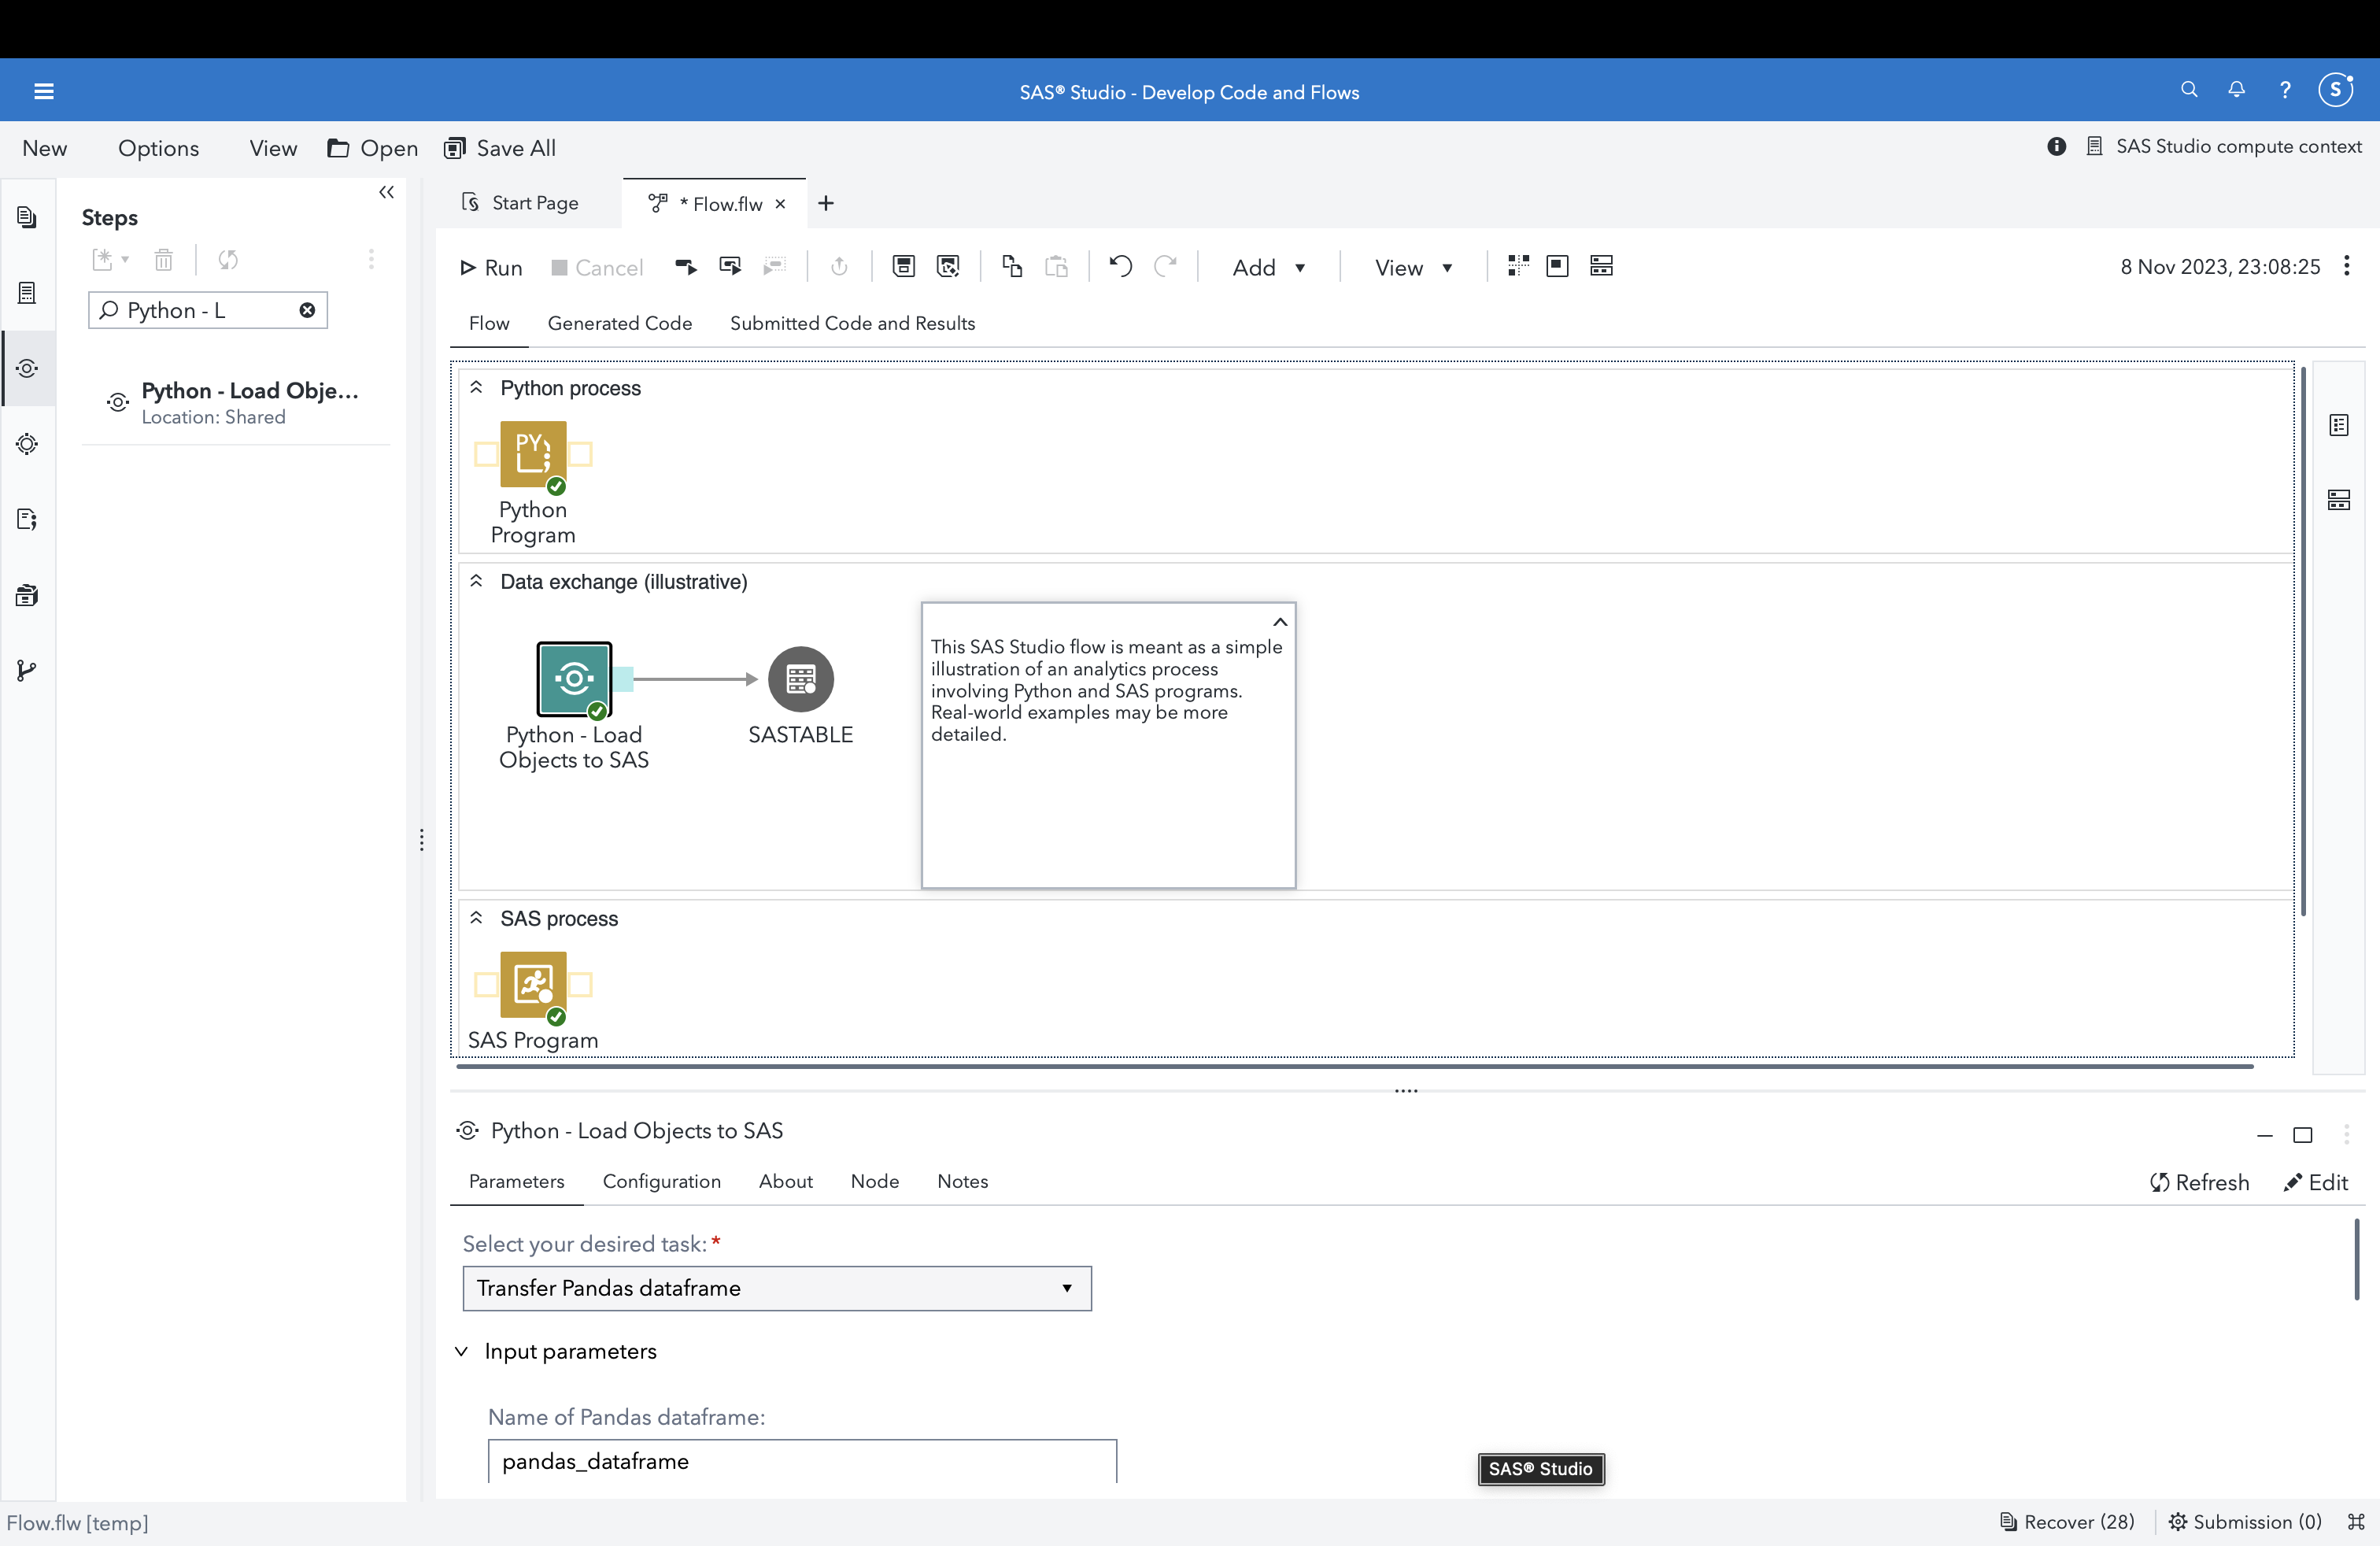This screenshot has width=2380, height=1546.
Task: Click the Python Program node icon
Action: [533, 453]
